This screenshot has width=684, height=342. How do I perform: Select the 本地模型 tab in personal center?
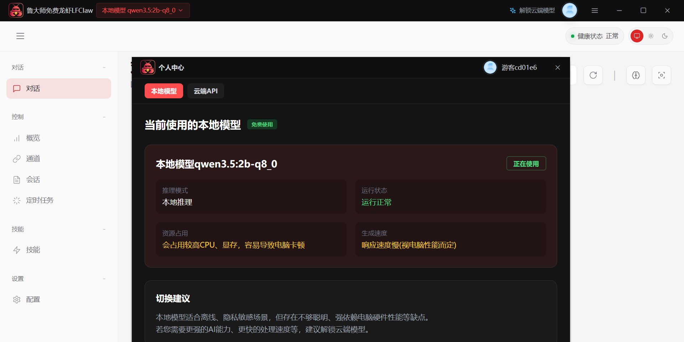(x=164, y=91)
